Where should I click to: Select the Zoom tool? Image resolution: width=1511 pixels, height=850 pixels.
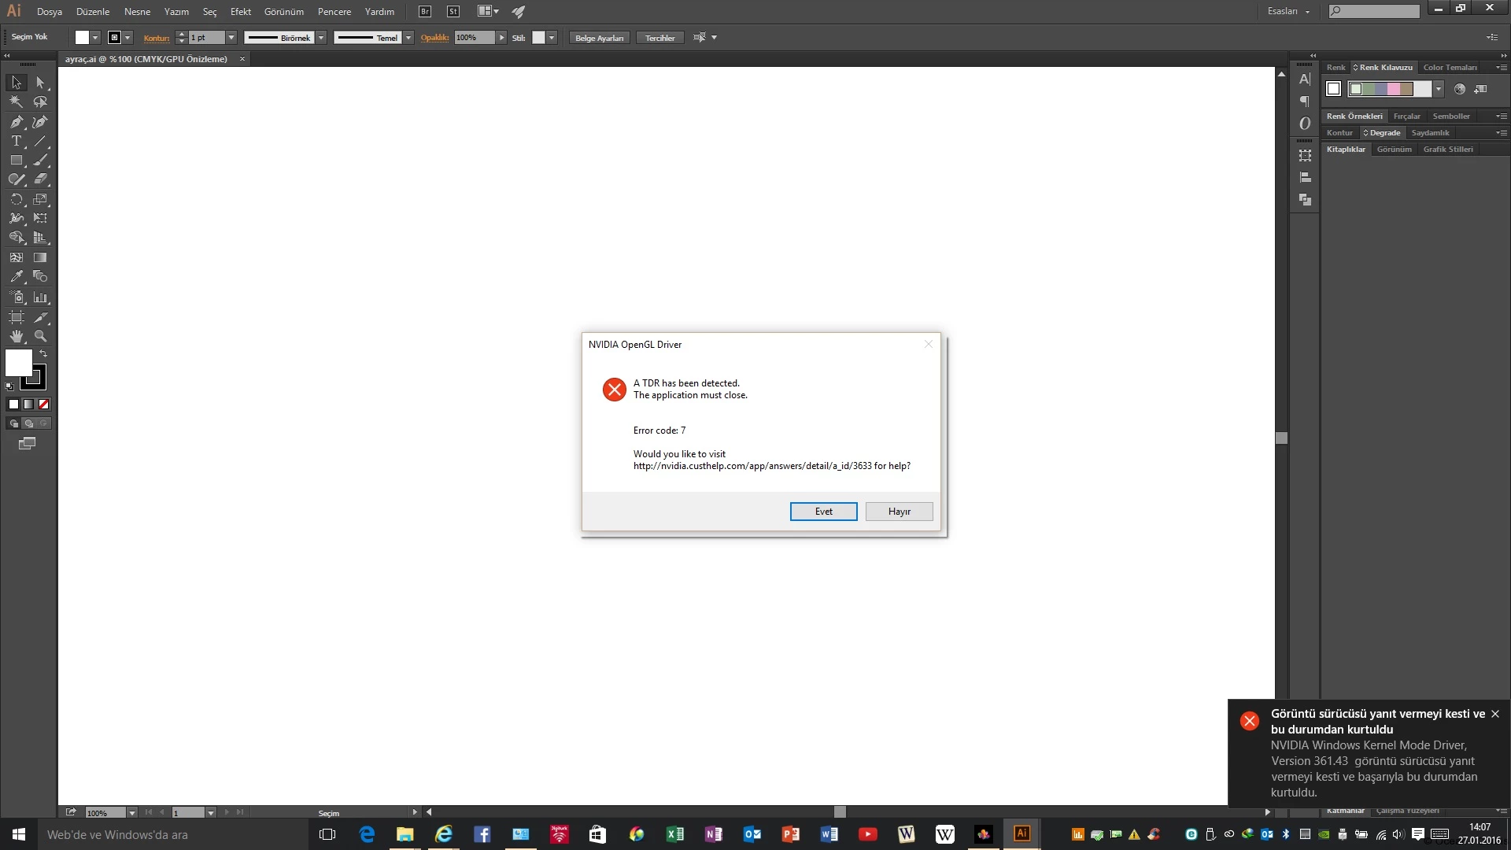(x=40, y=336)
